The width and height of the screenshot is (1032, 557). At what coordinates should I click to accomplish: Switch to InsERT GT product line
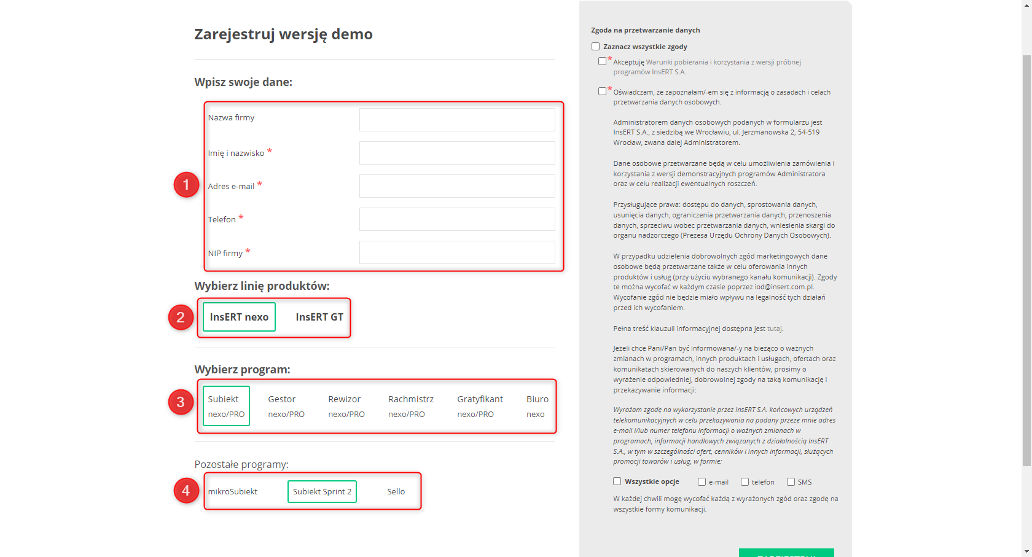319,317
